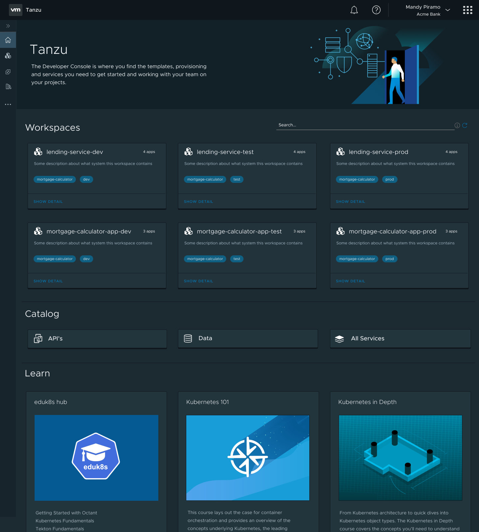Click mortgage-calculator tag on lending-service-dev
479x532 pixels.
(55, 179)
